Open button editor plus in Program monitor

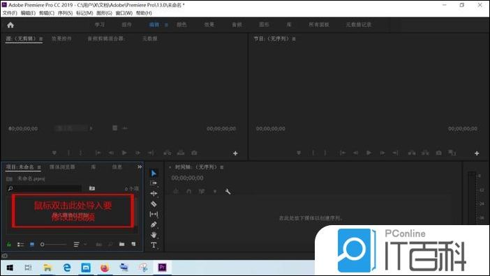[477, 153]
